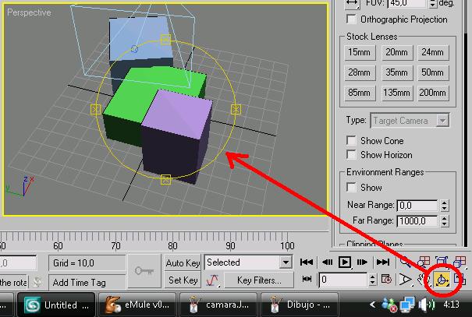Screen dimensions: 472x317
Task: Click the Near Range value field
Action: (418, 205)
